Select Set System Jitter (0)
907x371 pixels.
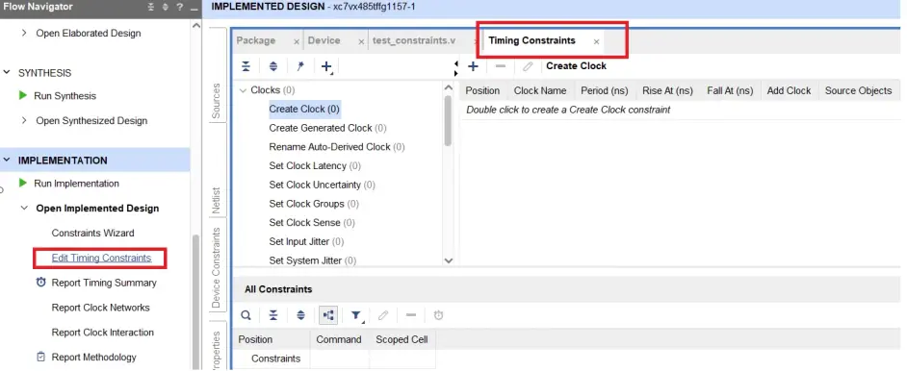[312, 260]
